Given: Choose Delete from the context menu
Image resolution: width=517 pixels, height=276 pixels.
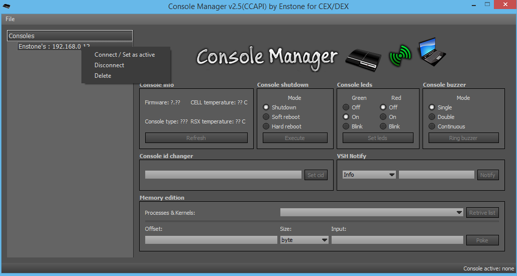Looking at the screenshot, I should point(103,76).
